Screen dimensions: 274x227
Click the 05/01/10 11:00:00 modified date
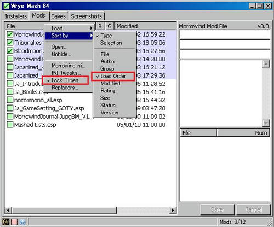[141, 125]
